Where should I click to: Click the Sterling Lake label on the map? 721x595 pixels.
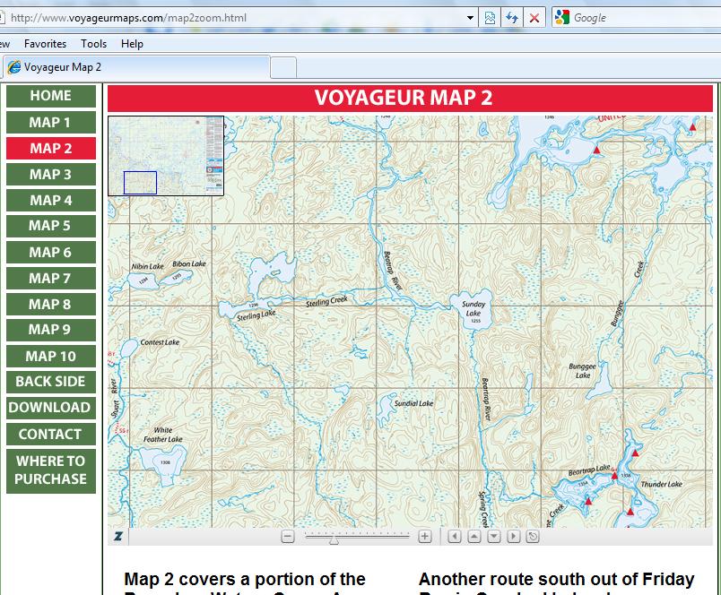click(256, 315)
